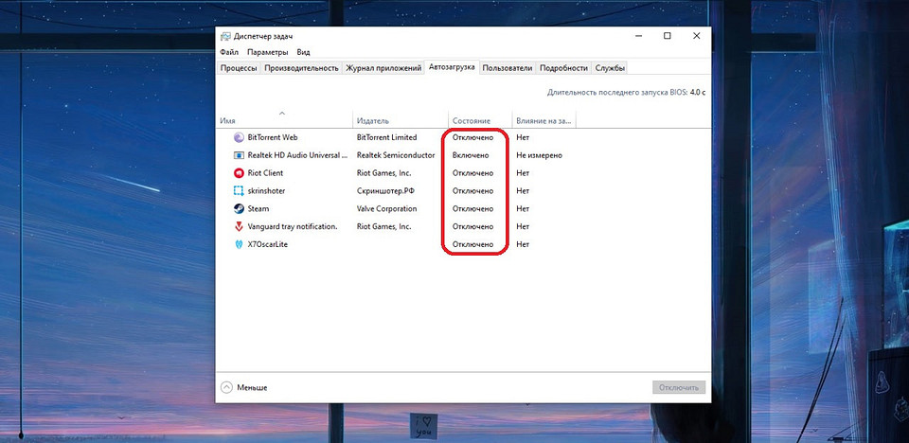The width and height of the screenshot is (909, 443).
Task: Collapse view with Меньше arrow button
Action: 226,387
